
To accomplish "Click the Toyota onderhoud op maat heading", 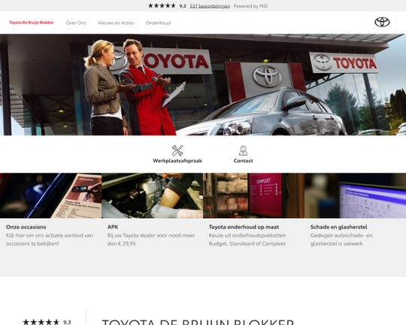I will pyautogui.click(x=244, y=227).
